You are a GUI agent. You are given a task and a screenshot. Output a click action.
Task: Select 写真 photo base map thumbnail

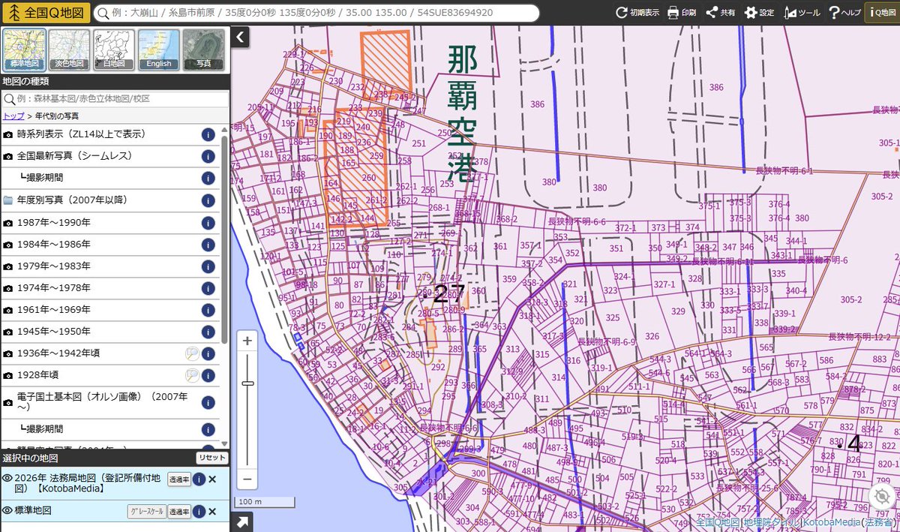[x=203, y=50]
